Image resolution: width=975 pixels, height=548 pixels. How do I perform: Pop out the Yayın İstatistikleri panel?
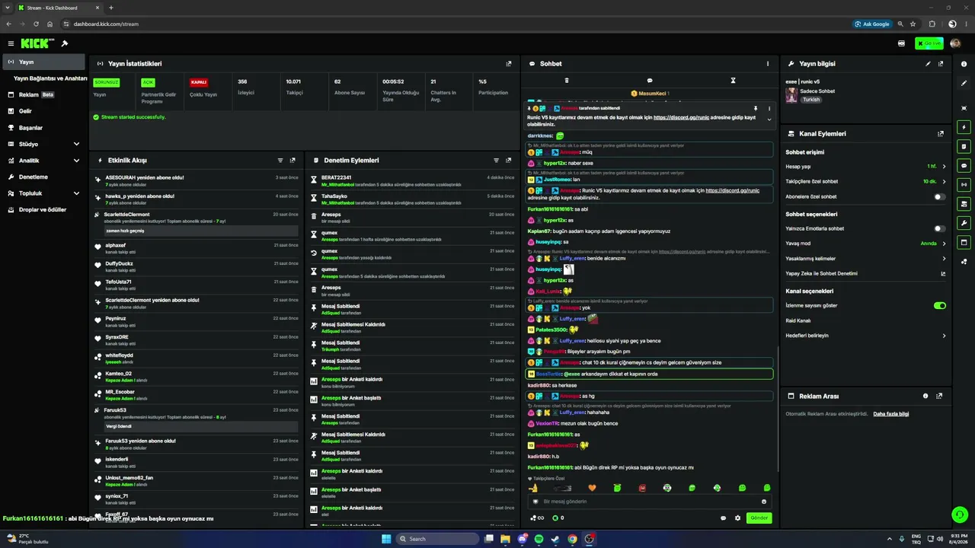point(509,64)
